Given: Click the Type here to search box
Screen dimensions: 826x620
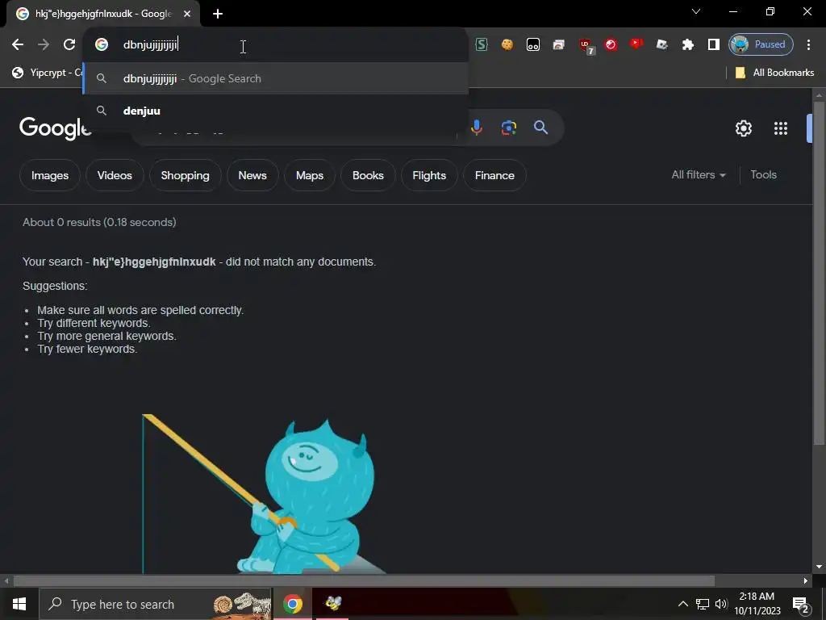Looking at the screenshot, I should pos(156,604).
